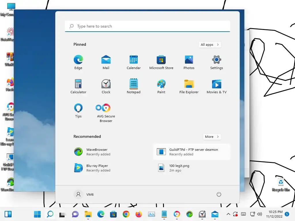Expand the hidden system tray icons chevron
This screenshot has width=295, height=221.
(228, 214)
